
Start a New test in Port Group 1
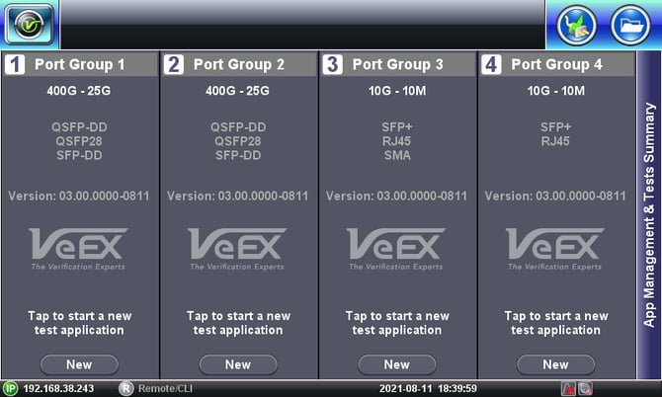coord(79,364)
